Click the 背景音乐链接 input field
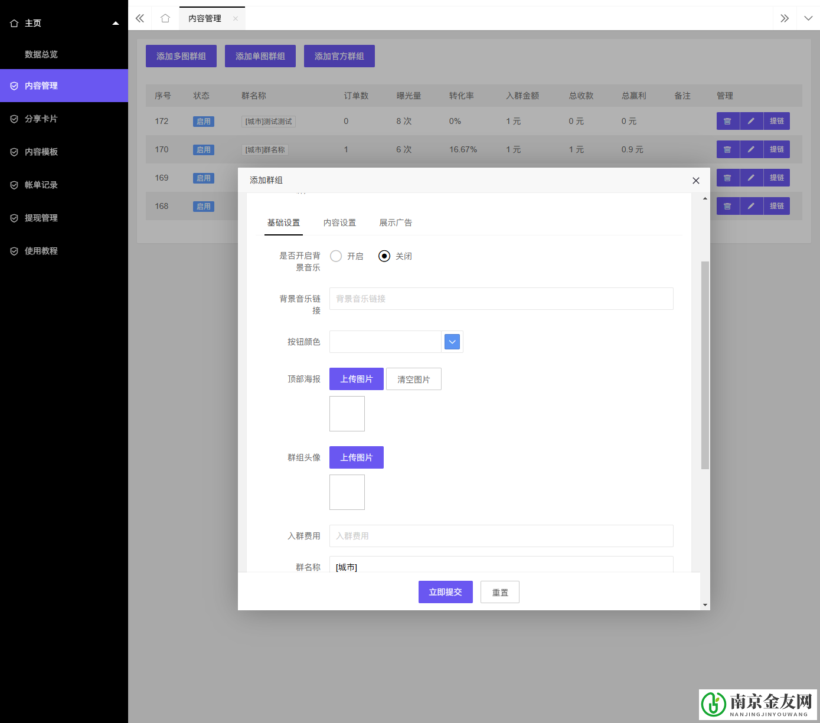820x723 pixels. click(x=501, y=299)
